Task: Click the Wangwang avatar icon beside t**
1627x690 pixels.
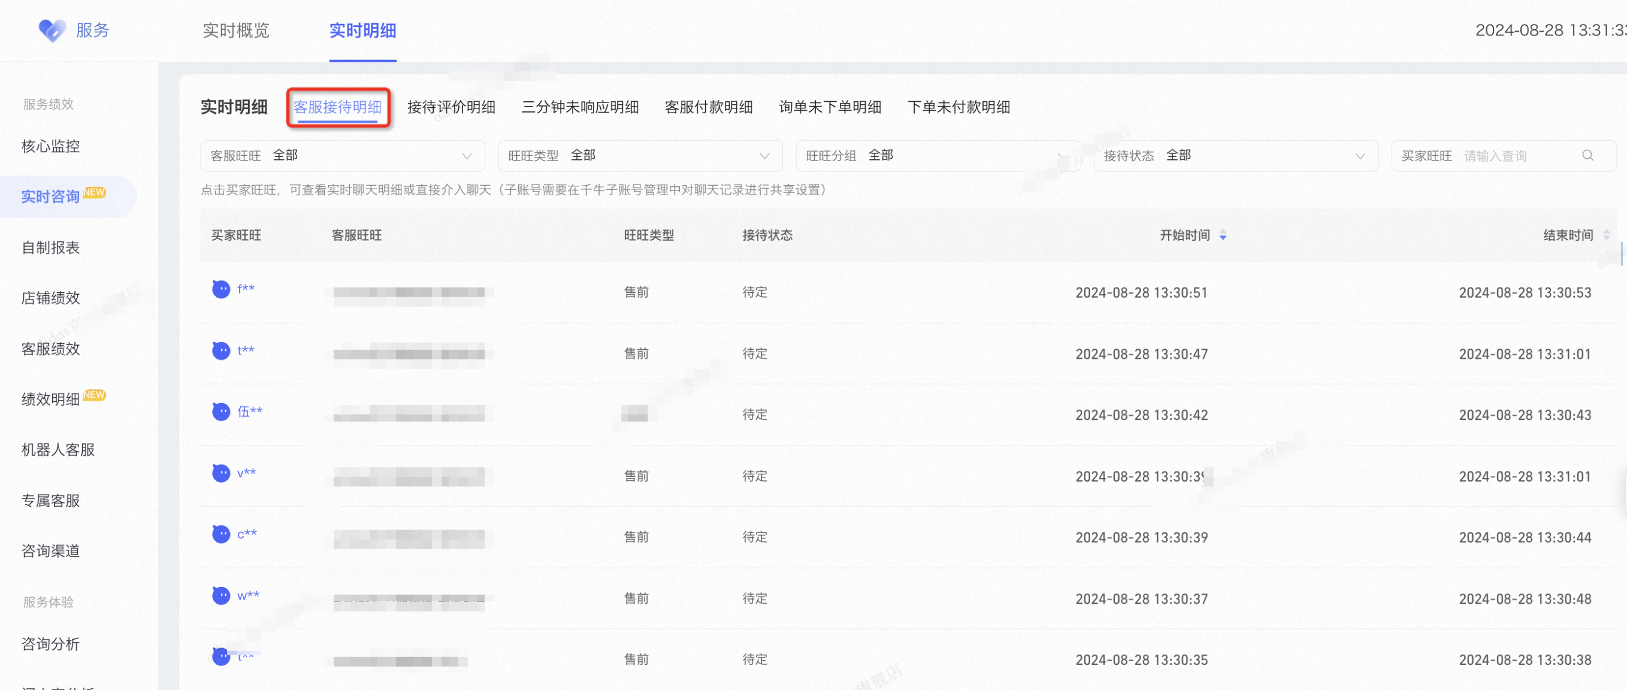Action: click(220, 350)
